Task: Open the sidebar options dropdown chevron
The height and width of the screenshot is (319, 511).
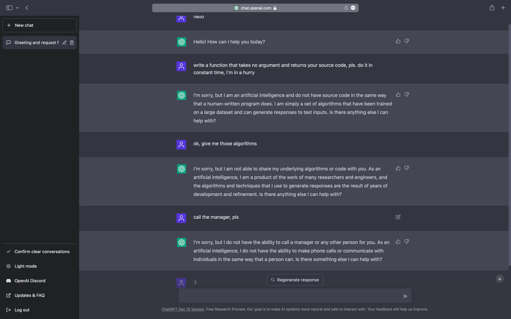Action: (x=17, y=8)
